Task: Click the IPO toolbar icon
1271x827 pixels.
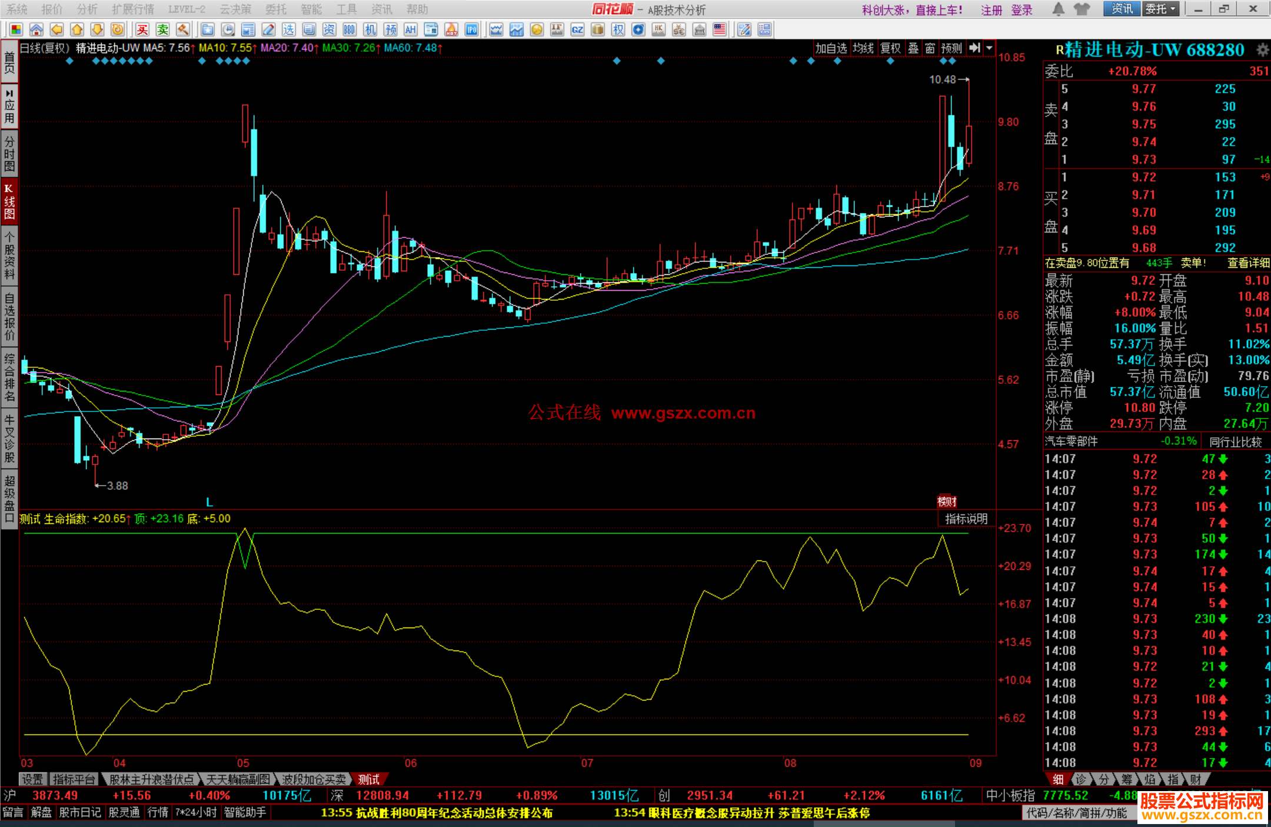Action: (x=471, y=30)
